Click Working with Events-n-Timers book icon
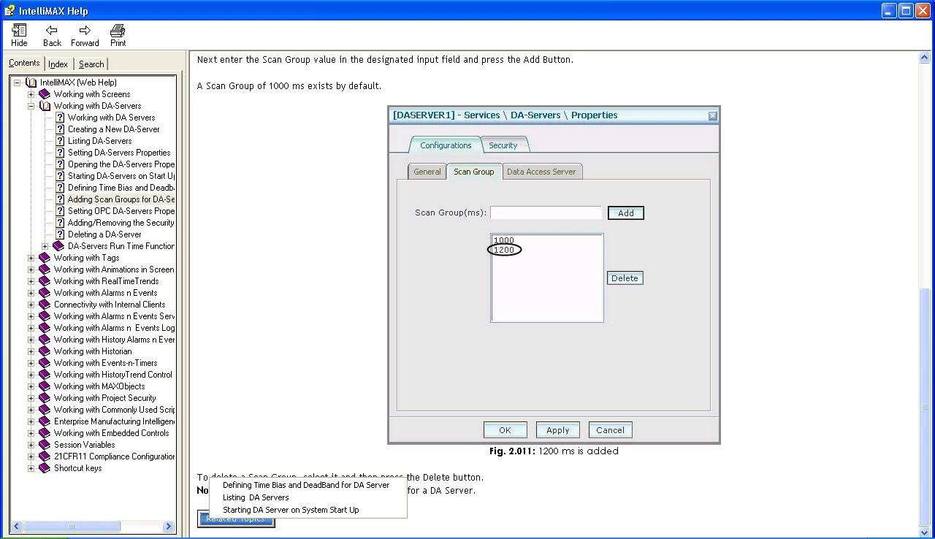Viewport: 935px width, 539px height. click(x=45, y=363)
